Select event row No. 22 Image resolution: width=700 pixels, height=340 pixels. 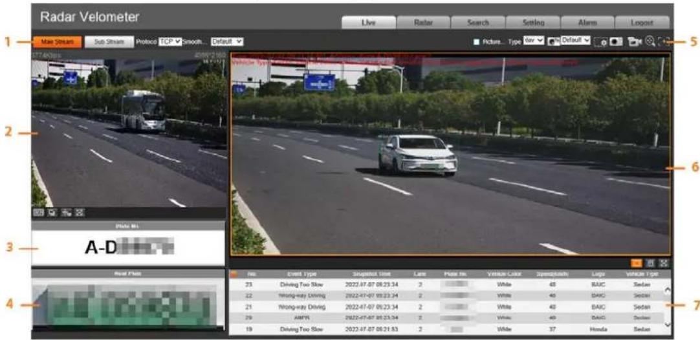(446, 295)
